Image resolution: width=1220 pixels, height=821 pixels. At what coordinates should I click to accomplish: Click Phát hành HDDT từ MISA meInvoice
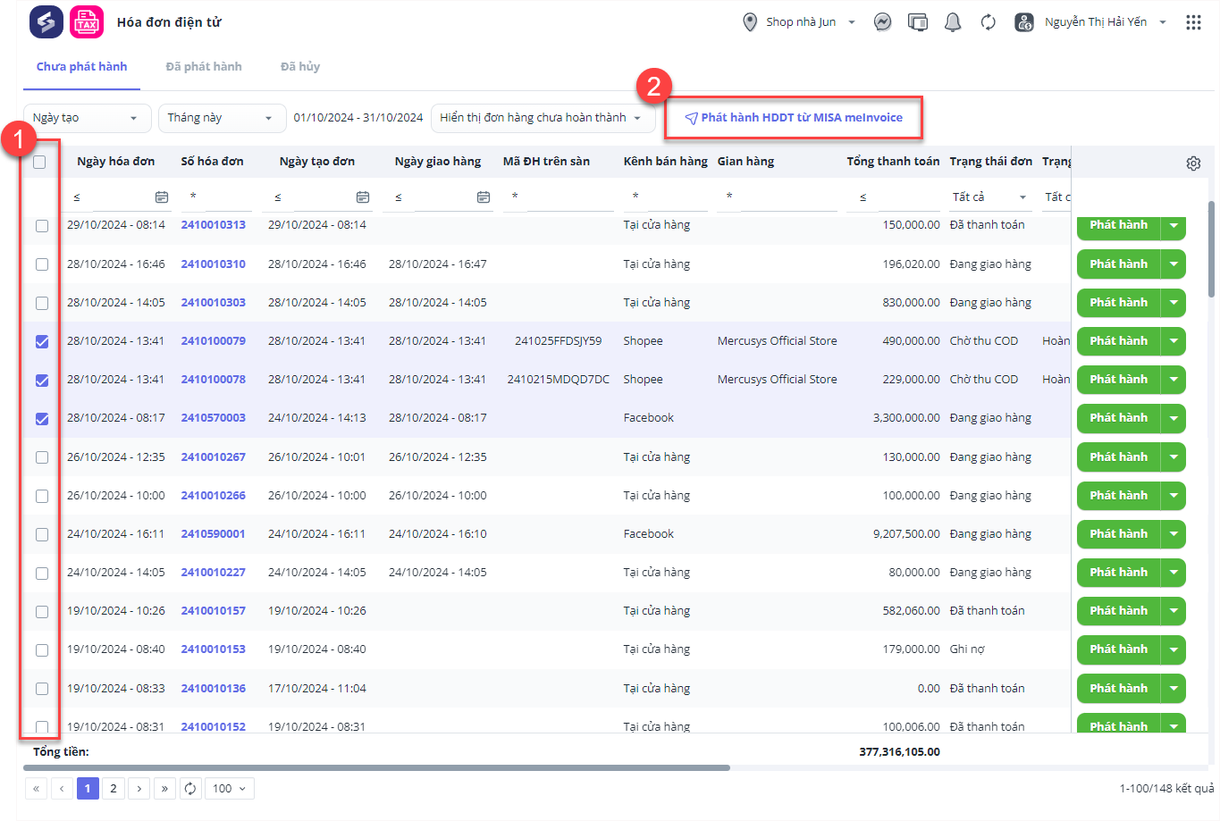pyautogui.click(x=793, y=118)
